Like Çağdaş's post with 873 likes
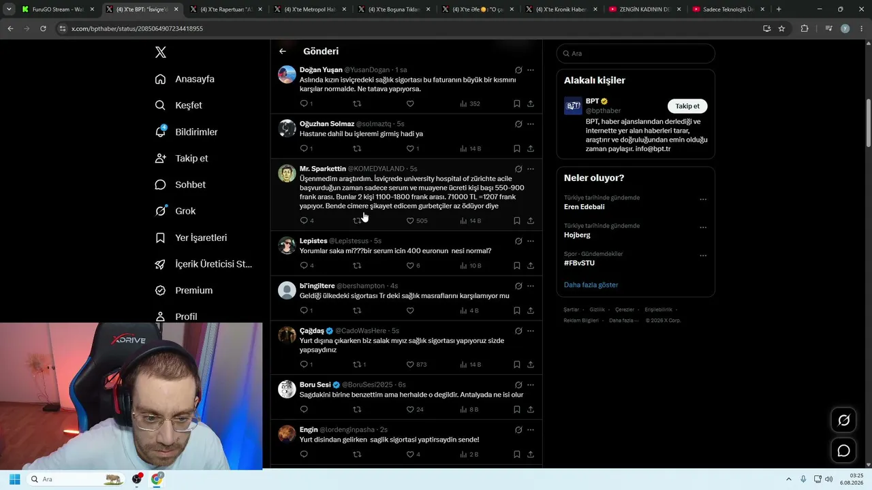 (410, 364)
